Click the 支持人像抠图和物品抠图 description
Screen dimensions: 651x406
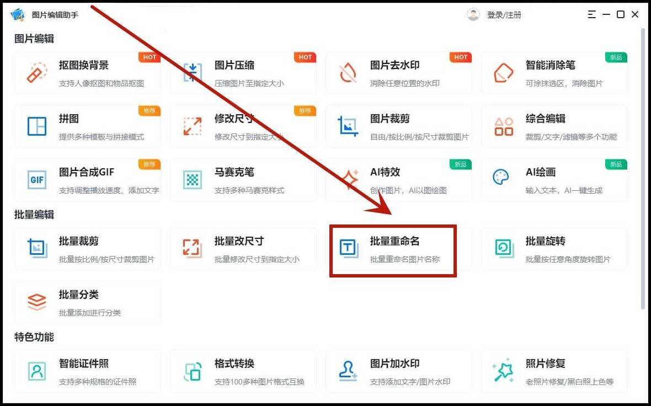[102, 83]
